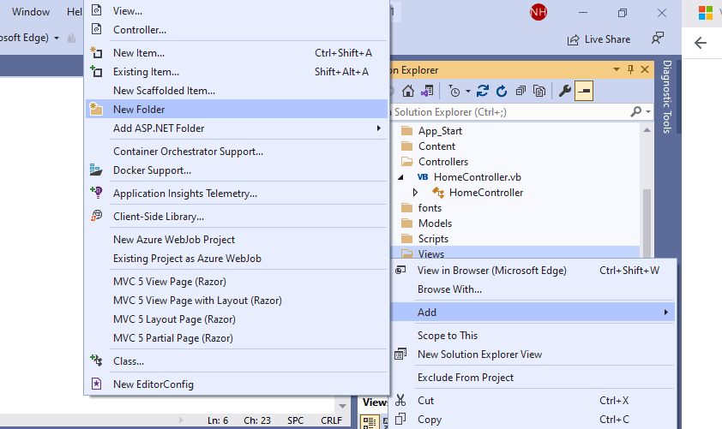Click Cut in the context menu
This screenshot has height=429, width=722.
point(532,401)
